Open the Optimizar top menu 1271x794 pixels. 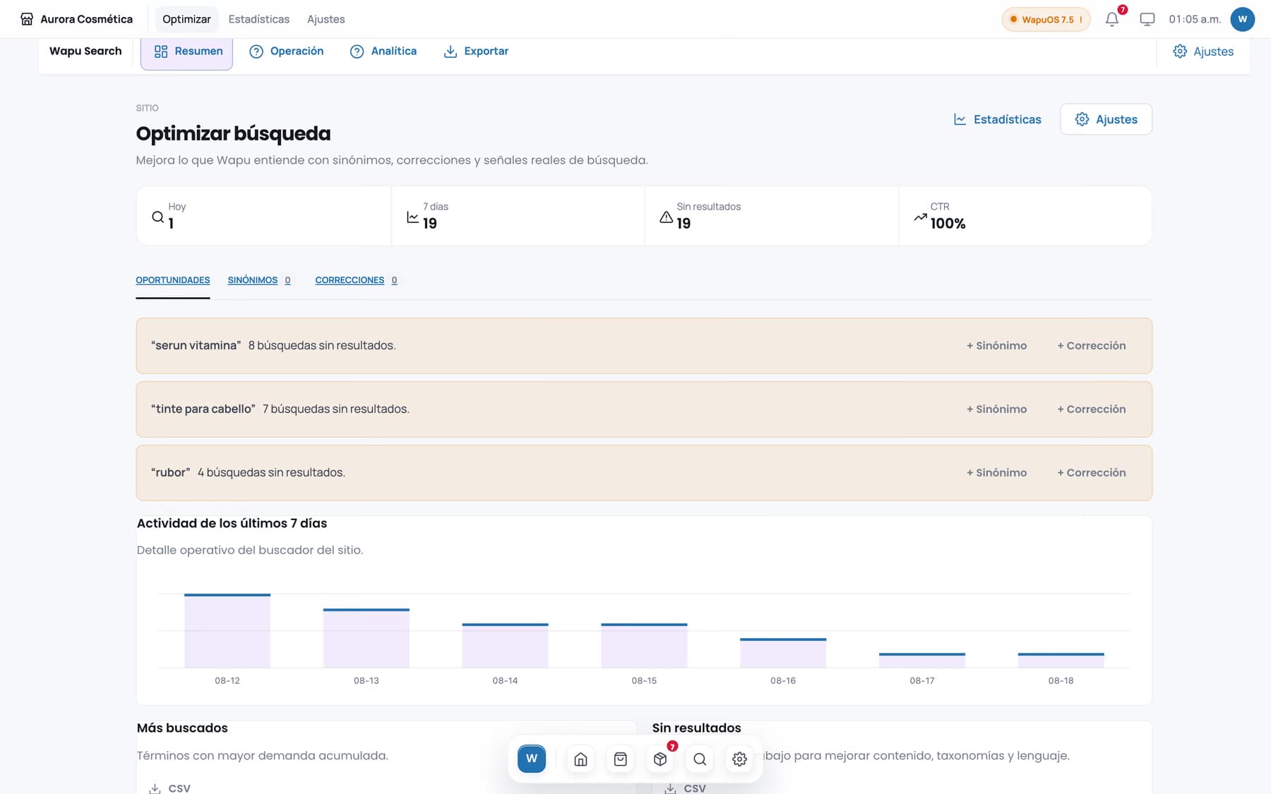[x=186, y=19]
